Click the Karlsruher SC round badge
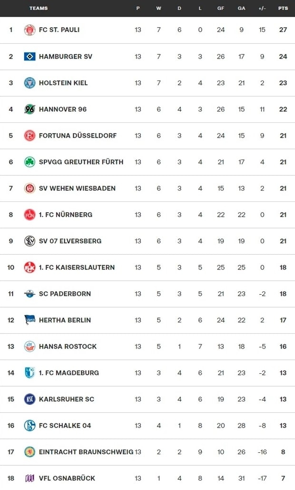 click(29, 399)
